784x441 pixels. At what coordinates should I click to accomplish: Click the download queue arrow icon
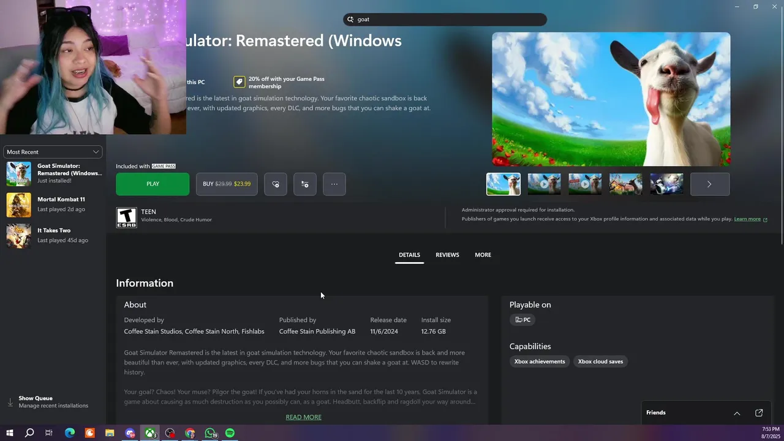point(10,402)
